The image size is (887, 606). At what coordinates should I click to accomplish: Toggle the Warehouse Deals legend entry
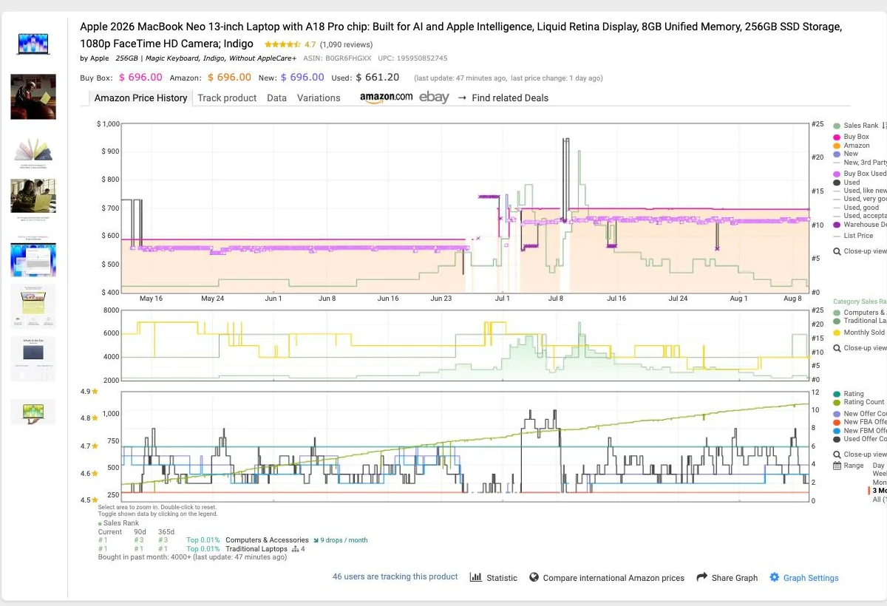pyautogui.click(x=860, y=225)
